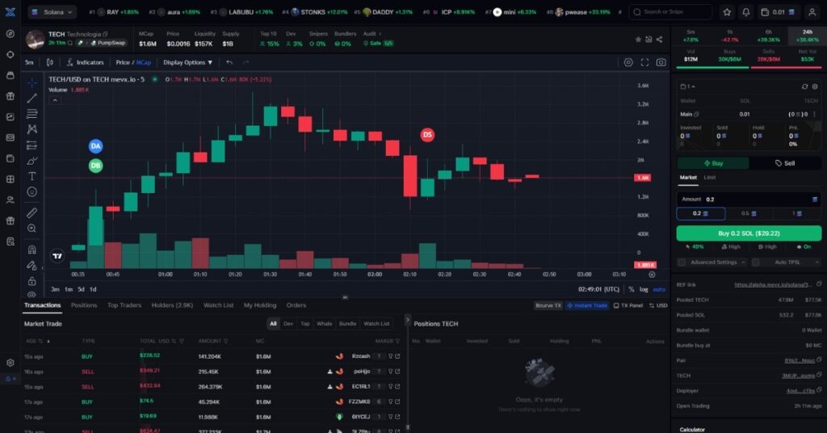The image size is (827, 433).
Task: Open the Holders (2.9K) tab
Action: pyautogui.click(x=172, y=305)
